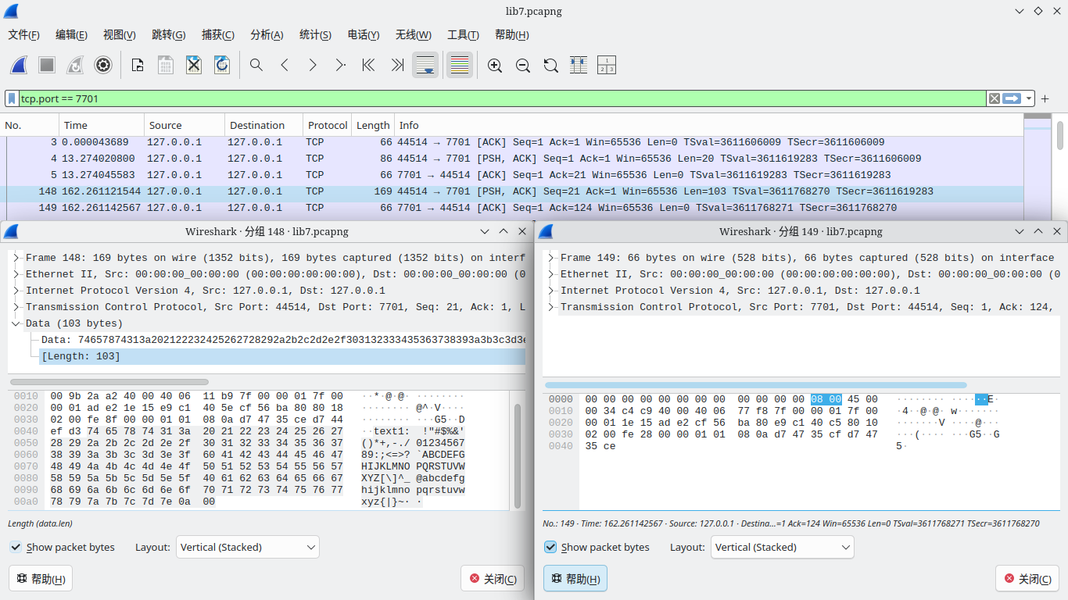
Task: Open the 分析(A) menu
Action: (266, 35)
